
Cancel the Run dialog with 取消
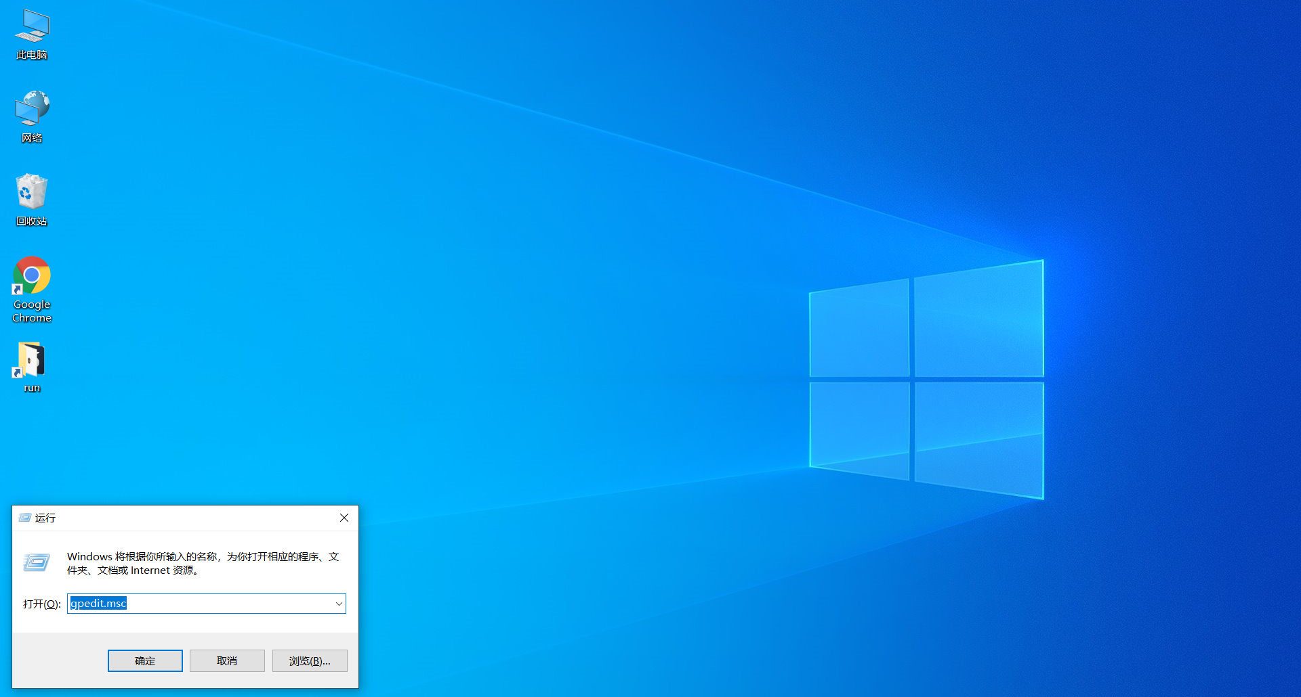click(226, 660)
